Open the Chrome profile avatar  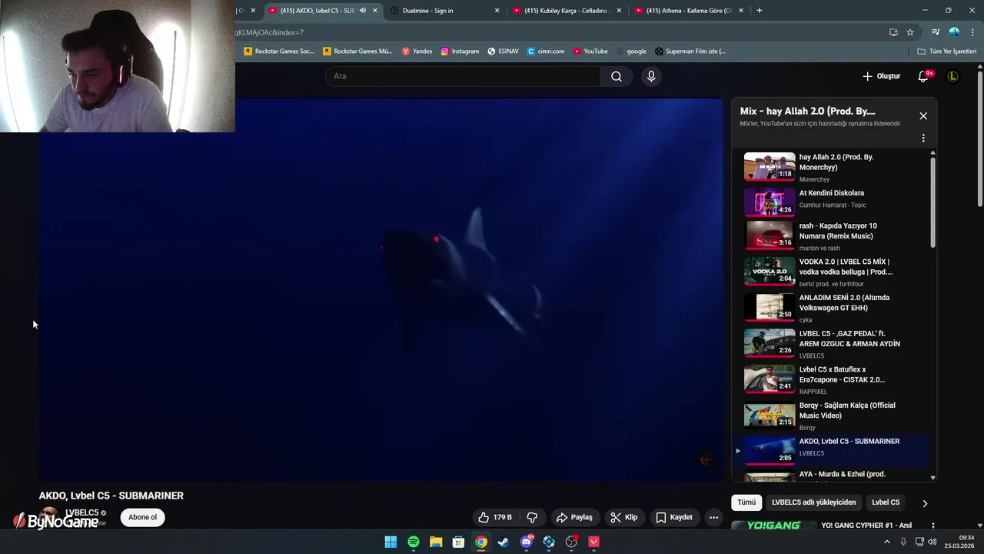954,32
